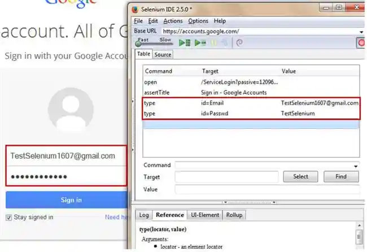The height and width of the screenshot is (252, 367).
Task: Select the type id=Email row
Action: click(x=251, y=103)
